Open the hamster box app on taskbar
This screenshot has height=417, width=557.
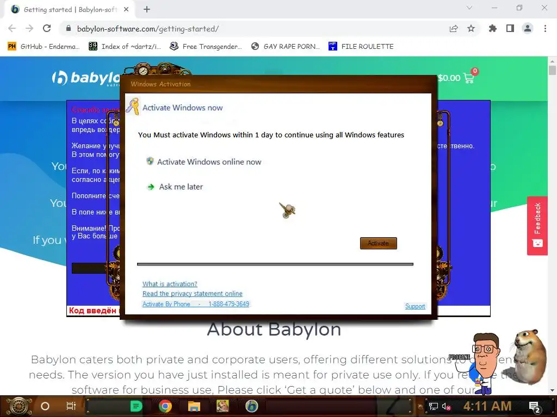click(x=222, y=406)
